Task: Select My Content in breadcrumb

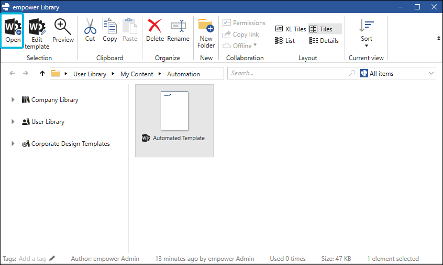Action: coord(137,74)
